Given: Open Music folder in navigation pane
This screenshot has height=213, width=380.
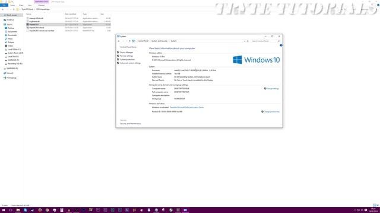Looking at the screenshot, I should 10,38.
